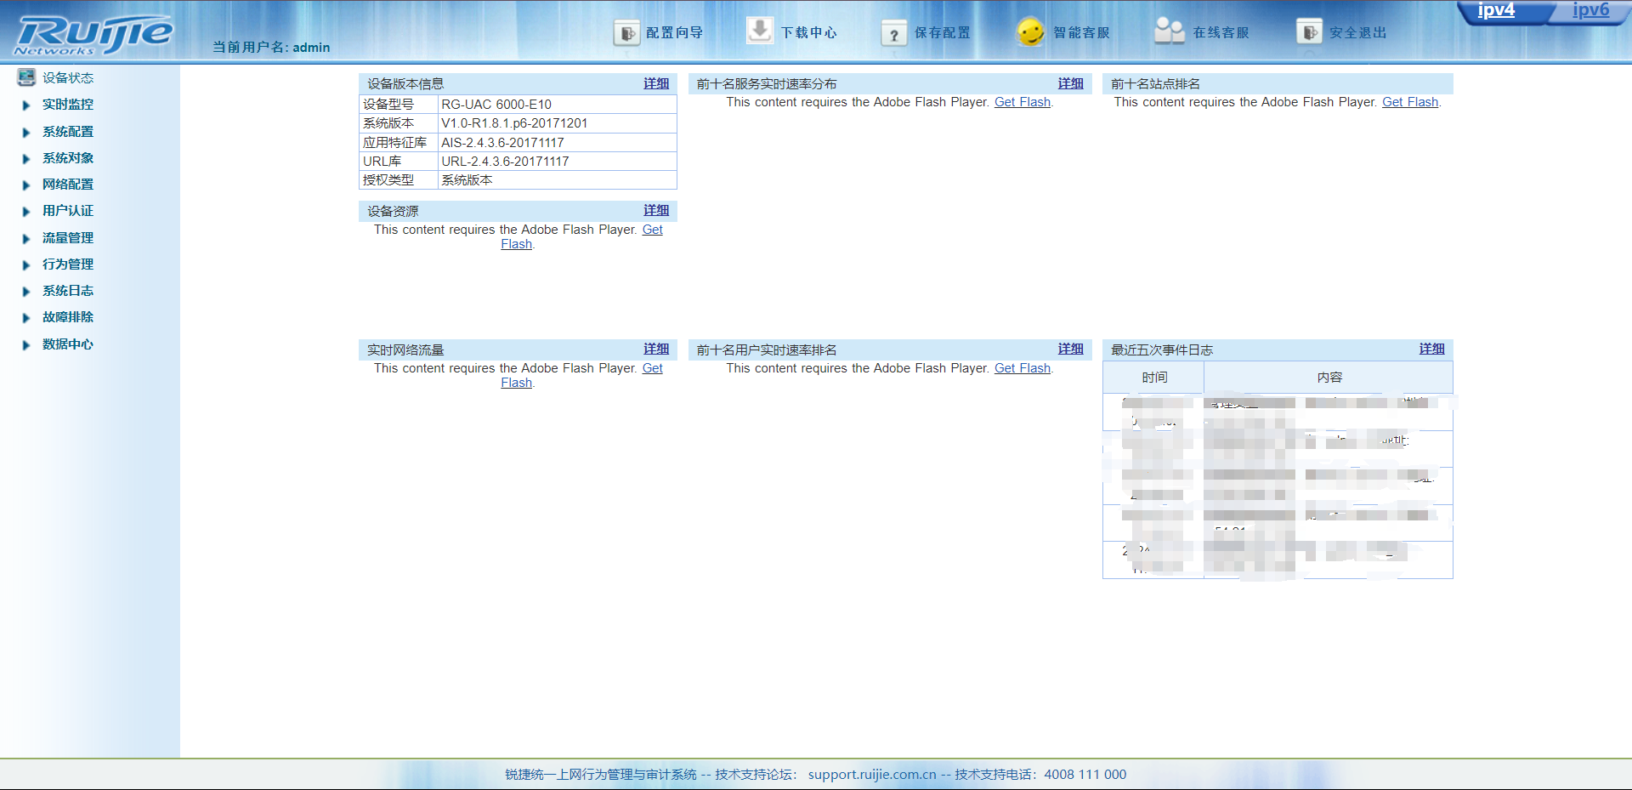Select 保存配置 label in top toolbar

coord(942,33)
